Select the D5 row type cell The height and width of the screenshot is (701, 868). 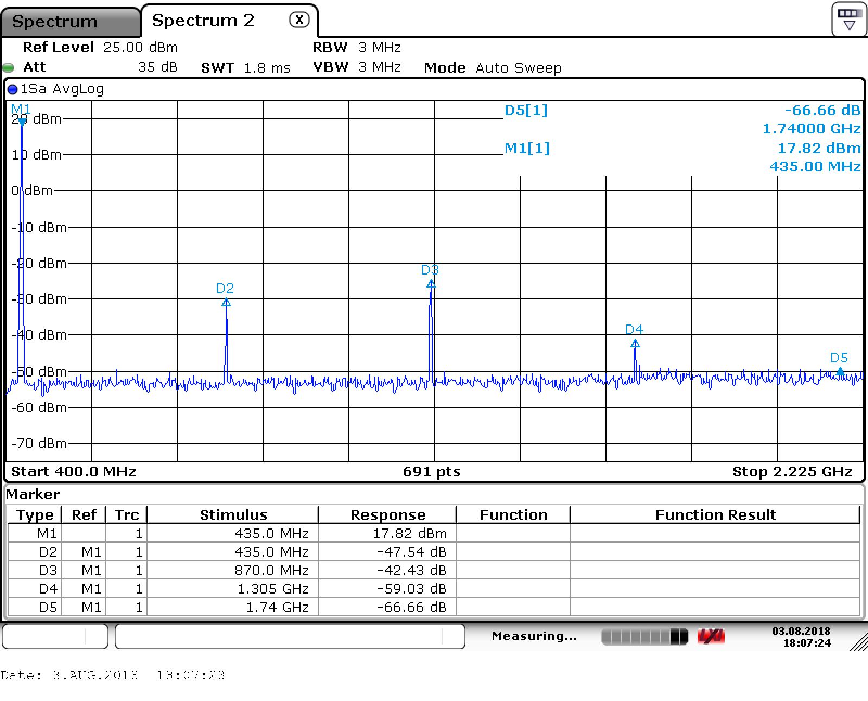pos(35,607)
